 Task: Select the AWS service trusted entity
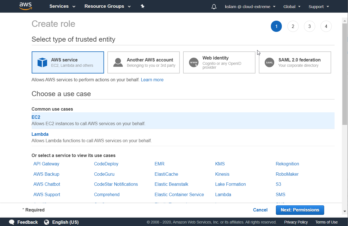tap(68, 62)
